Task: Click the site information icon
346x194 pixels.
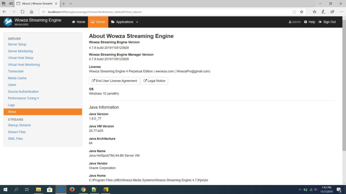Action: 44,12
